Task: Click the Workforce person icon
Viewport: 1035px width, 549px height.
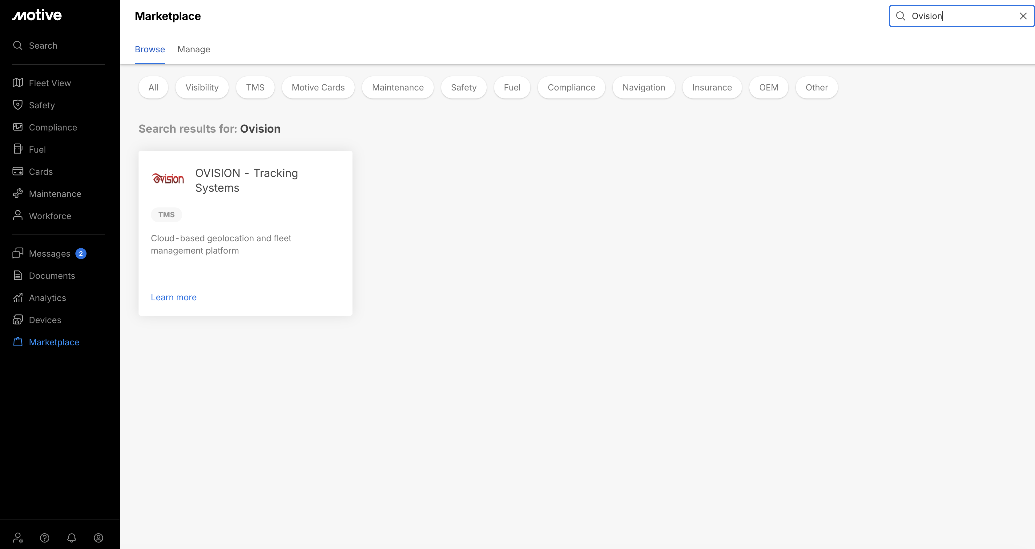Action: [18, 216]
